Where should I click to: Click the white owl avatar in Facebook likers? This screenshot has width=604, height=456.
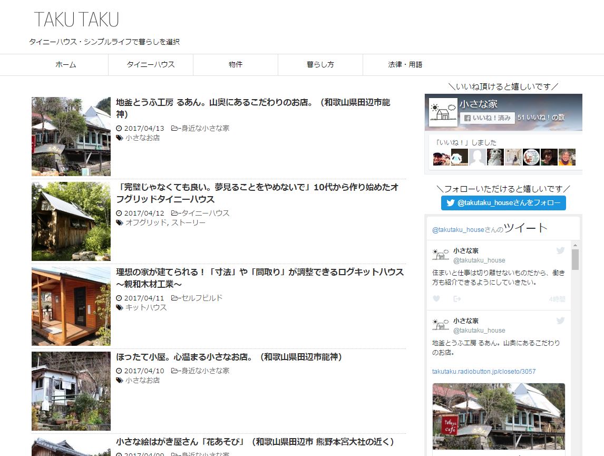[x=495, y=157]
